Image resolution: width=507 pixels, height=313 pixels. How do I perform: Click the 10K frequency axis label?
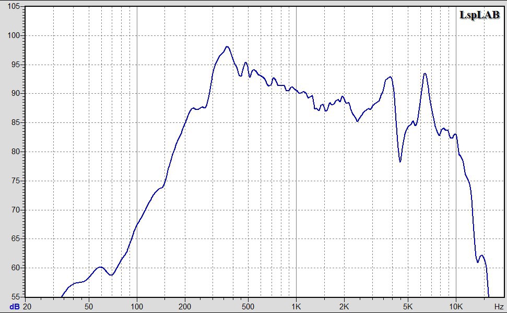456,307
